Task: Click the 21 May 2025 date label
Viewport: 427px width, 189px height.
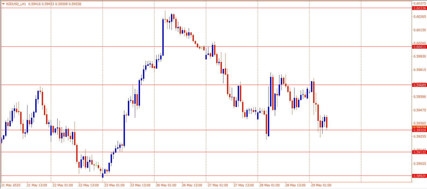Action: [11, 185]
